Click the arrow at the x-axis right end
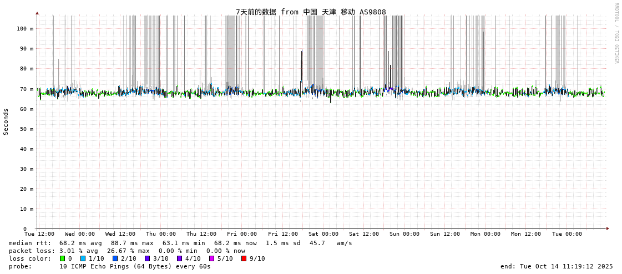 pos(607,229)
